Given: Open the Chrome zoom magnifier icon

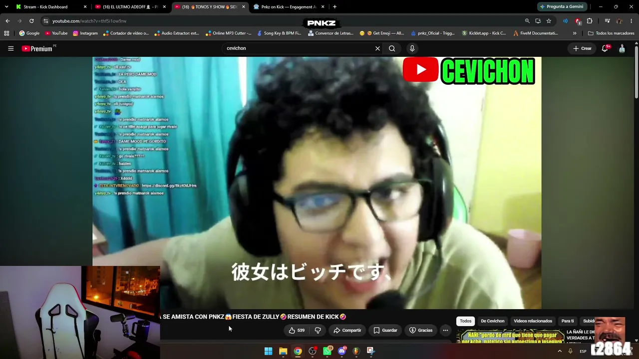Looking at the screenshot, I should tap(527, 21).
